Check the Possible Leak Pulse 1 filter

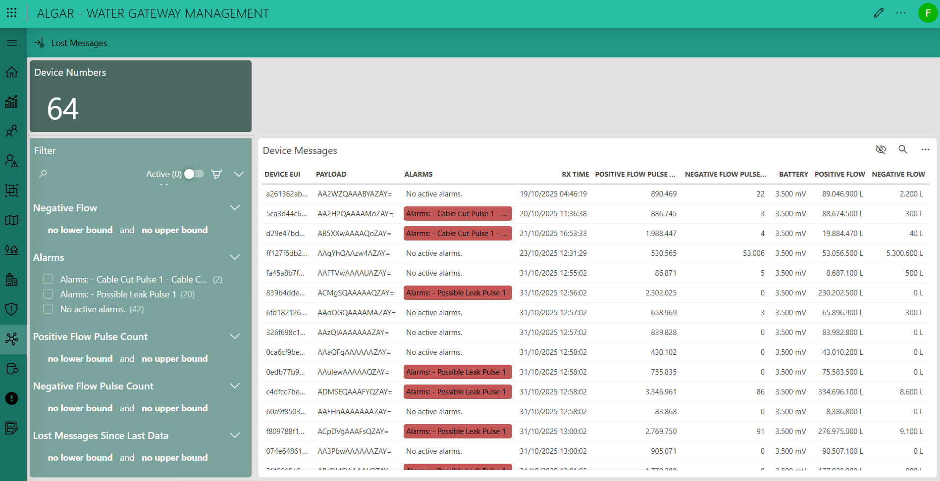(x=48, y=294)
